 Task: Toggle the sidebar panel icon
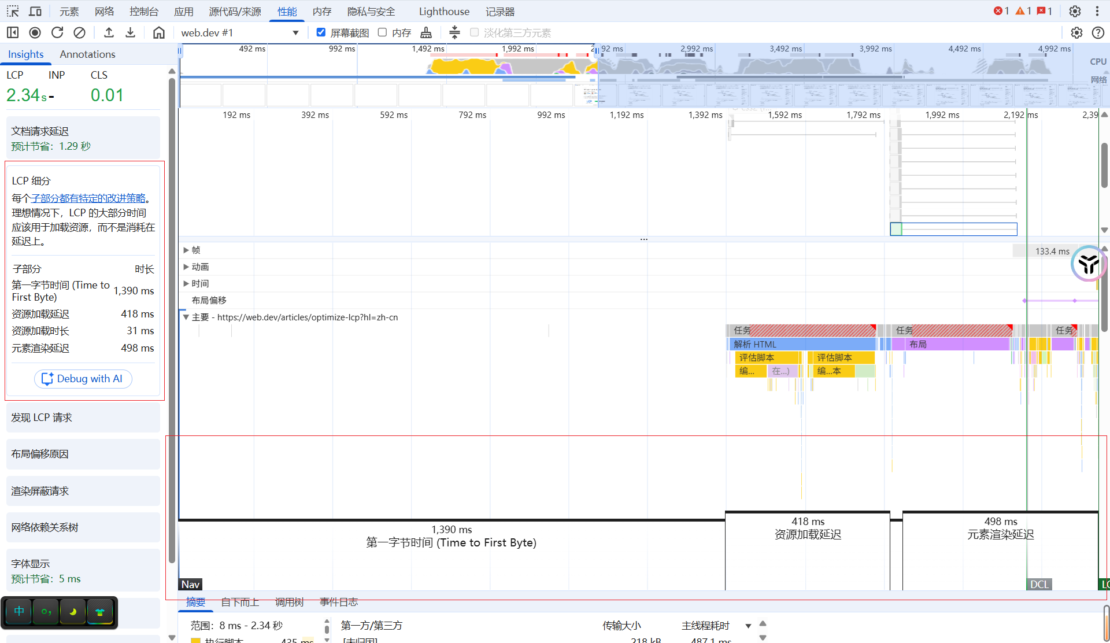(13, 33)
